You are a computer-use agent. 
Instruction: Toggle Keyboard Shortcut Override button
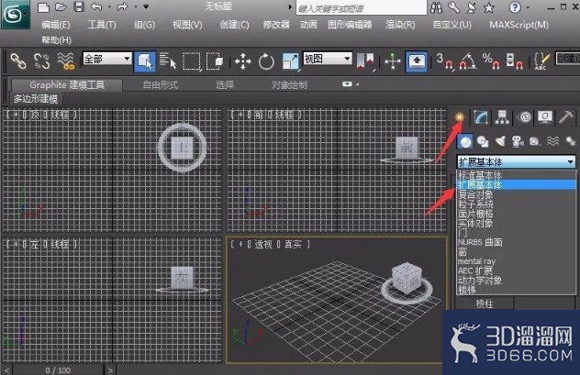pyautogui.click(x=417, y=61)
